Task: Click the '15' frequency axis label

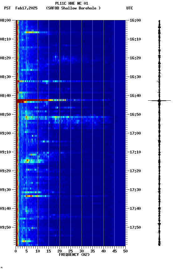Action: point(49,251)
